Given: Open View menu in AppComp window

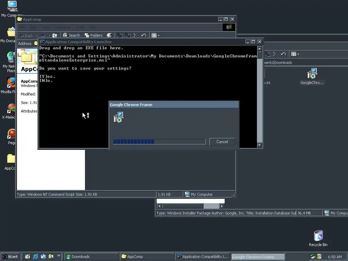Looking at the screenshot, I should point(46,27).
